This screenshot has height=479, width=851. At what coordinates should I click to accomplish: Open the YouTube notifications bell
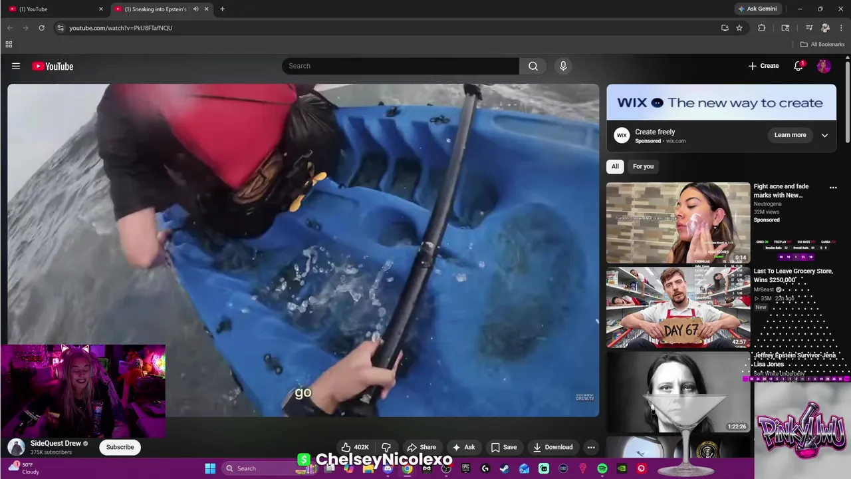[798, 66]
